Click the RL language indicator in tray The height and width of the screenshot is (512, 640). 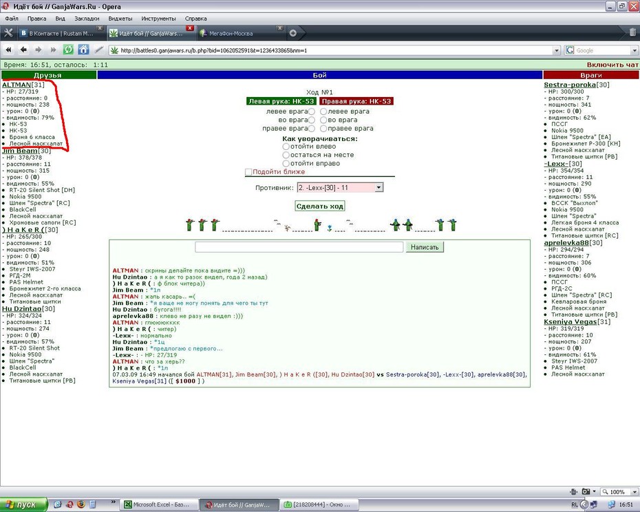575,504
